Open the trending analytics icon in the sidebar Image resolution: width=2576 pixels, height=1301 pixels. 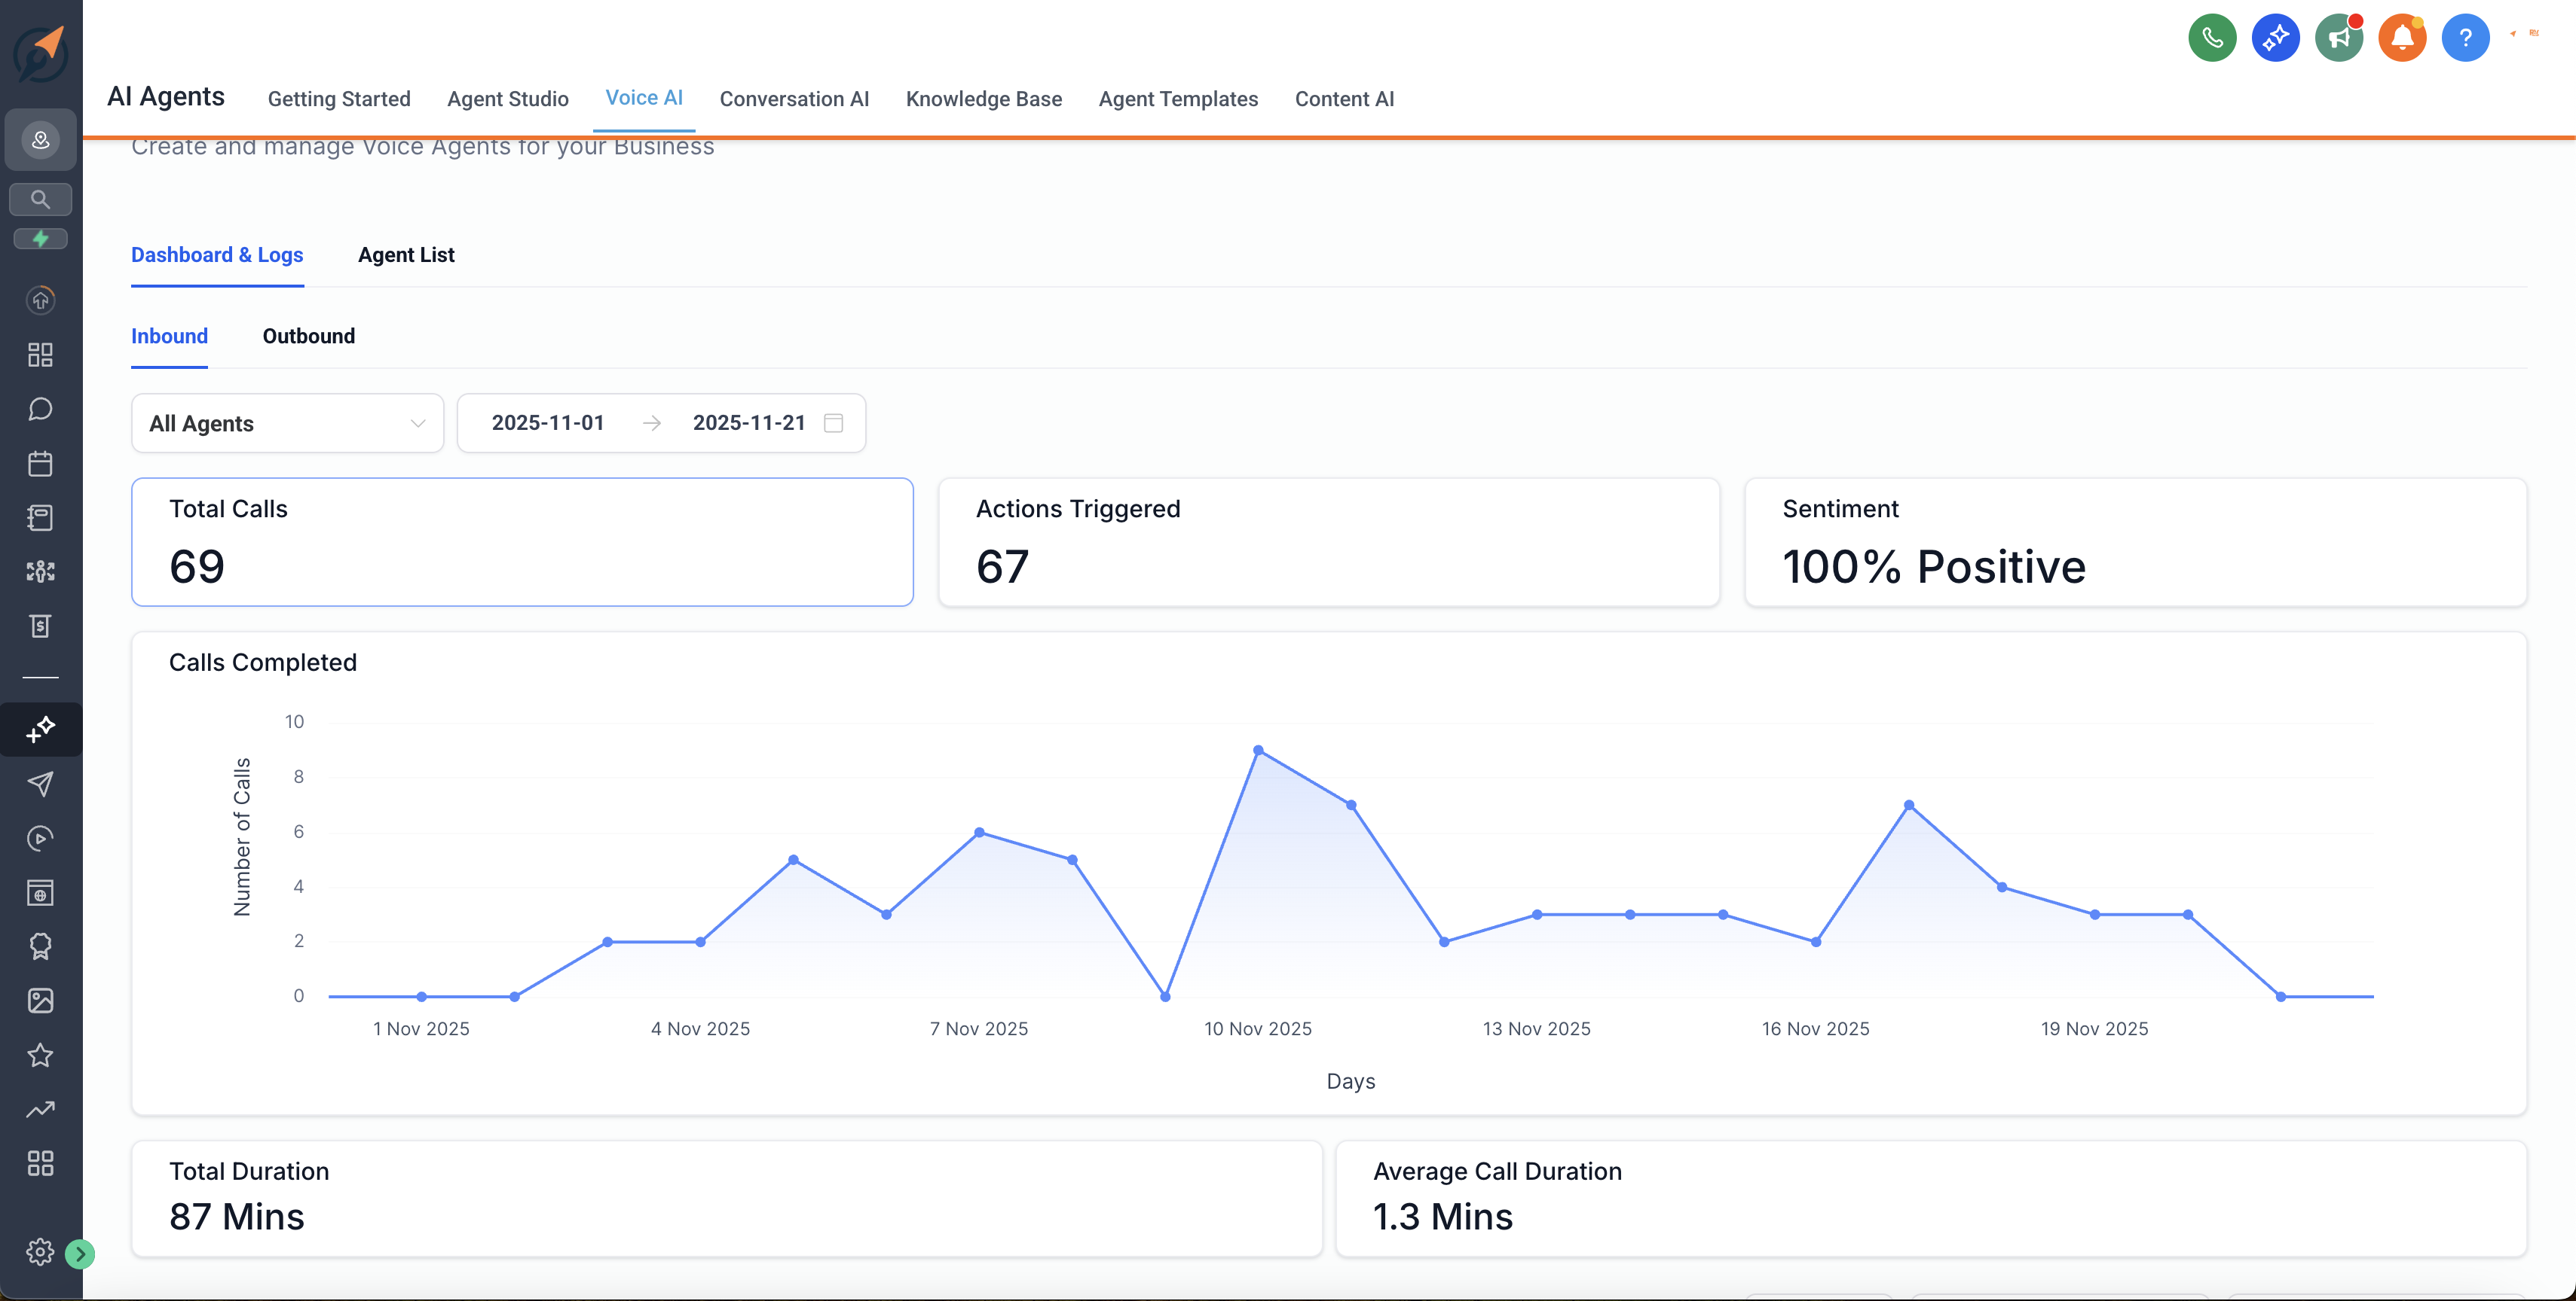click(40, 1109)
